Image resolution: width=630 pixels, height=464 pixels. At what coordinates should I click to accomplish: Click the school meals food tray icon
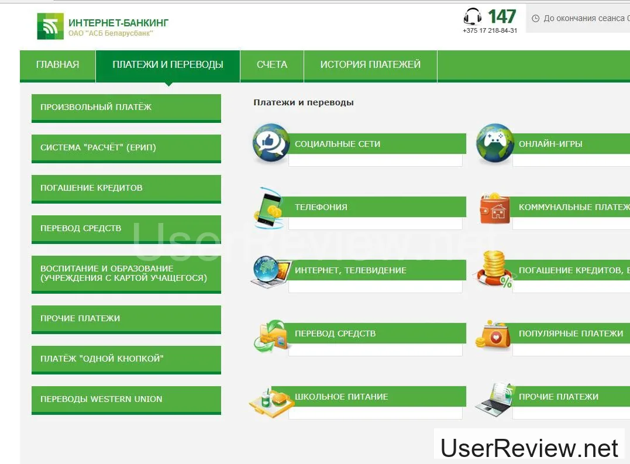tap(269, 400)
